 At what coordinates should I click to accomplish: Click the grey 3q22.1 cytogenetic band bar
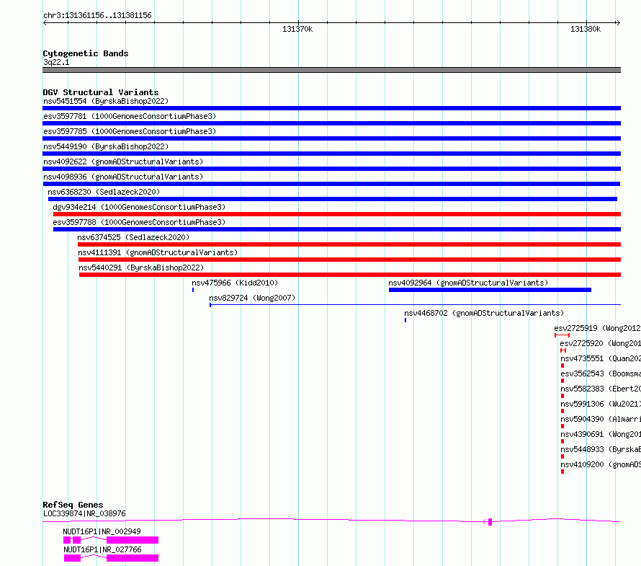331,70
